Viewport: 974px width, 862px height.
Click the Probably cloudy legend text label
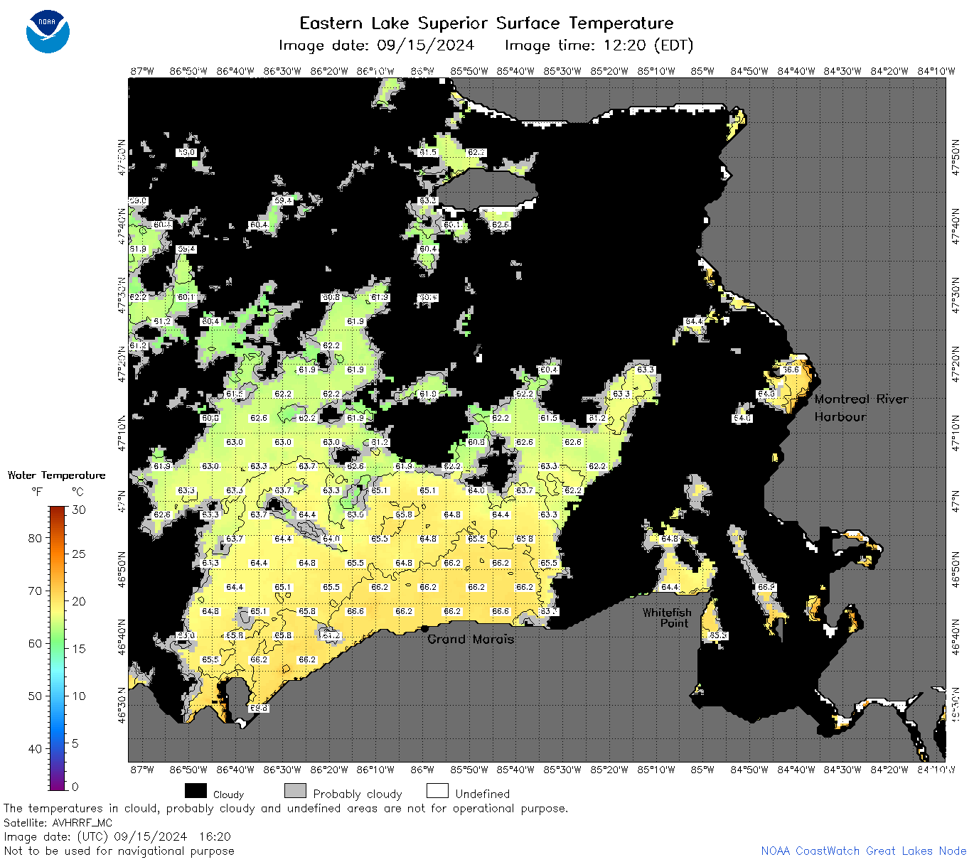[x=358, y=794]
